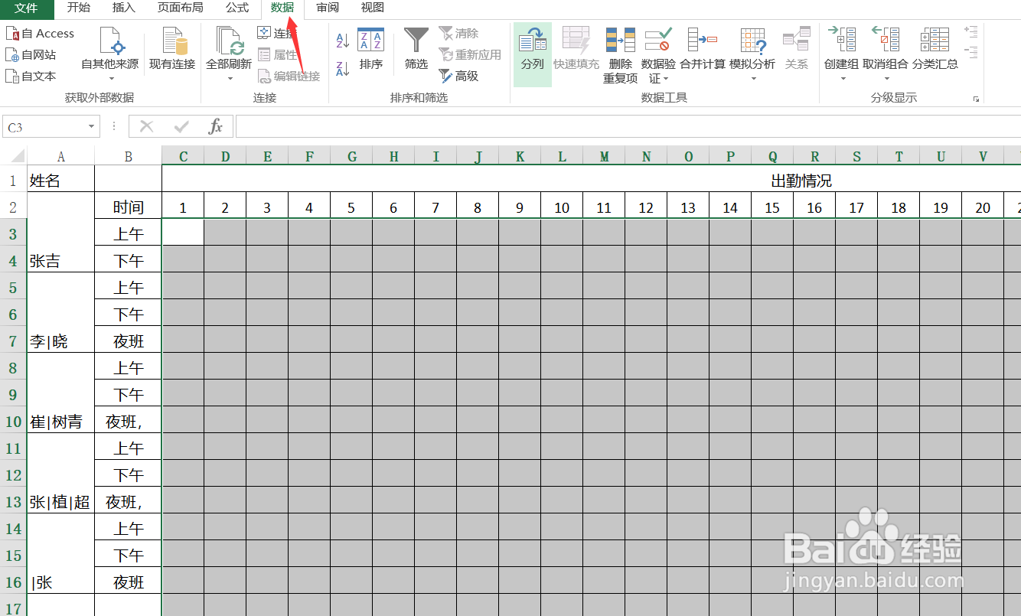The image size is (1021, 616).
Task: Click 自文本 to import from text
Action: click(31, 77)
